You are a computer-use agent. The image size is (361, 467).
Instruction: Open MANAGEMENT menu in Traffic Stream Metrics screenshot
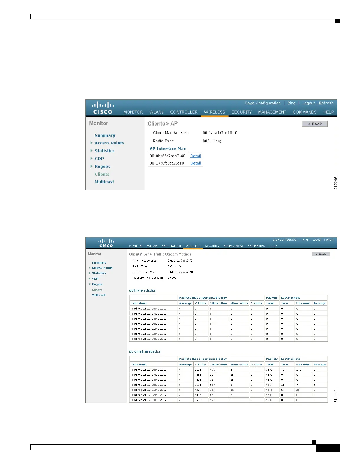[x=234, y=246]
